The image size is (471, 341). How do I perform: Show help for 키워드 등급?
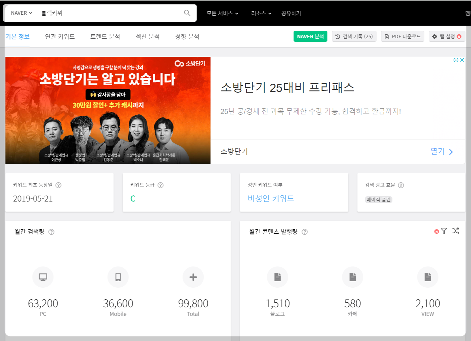tap(160, 185)
